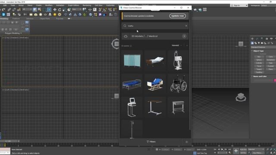Click the Sphere primitive button
Viewport: 276px width, 155px height.
(x=259, y=60)
